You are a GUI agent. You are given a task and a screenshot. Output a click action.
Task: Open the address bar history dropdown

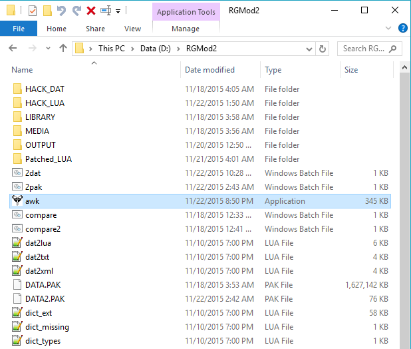pyautogui.click(x=309, y=49)
